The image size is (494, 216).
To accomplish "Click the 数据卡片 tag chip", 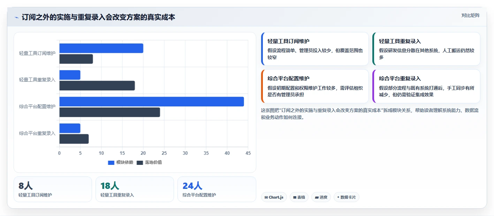I will (x=347, y=197).
